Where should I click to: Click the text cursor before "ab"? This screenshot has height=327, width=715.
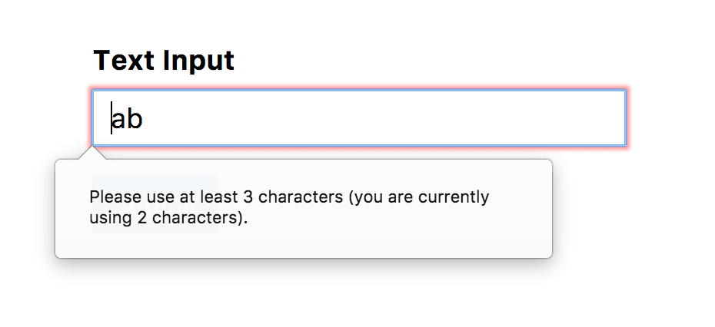[112, 118]
